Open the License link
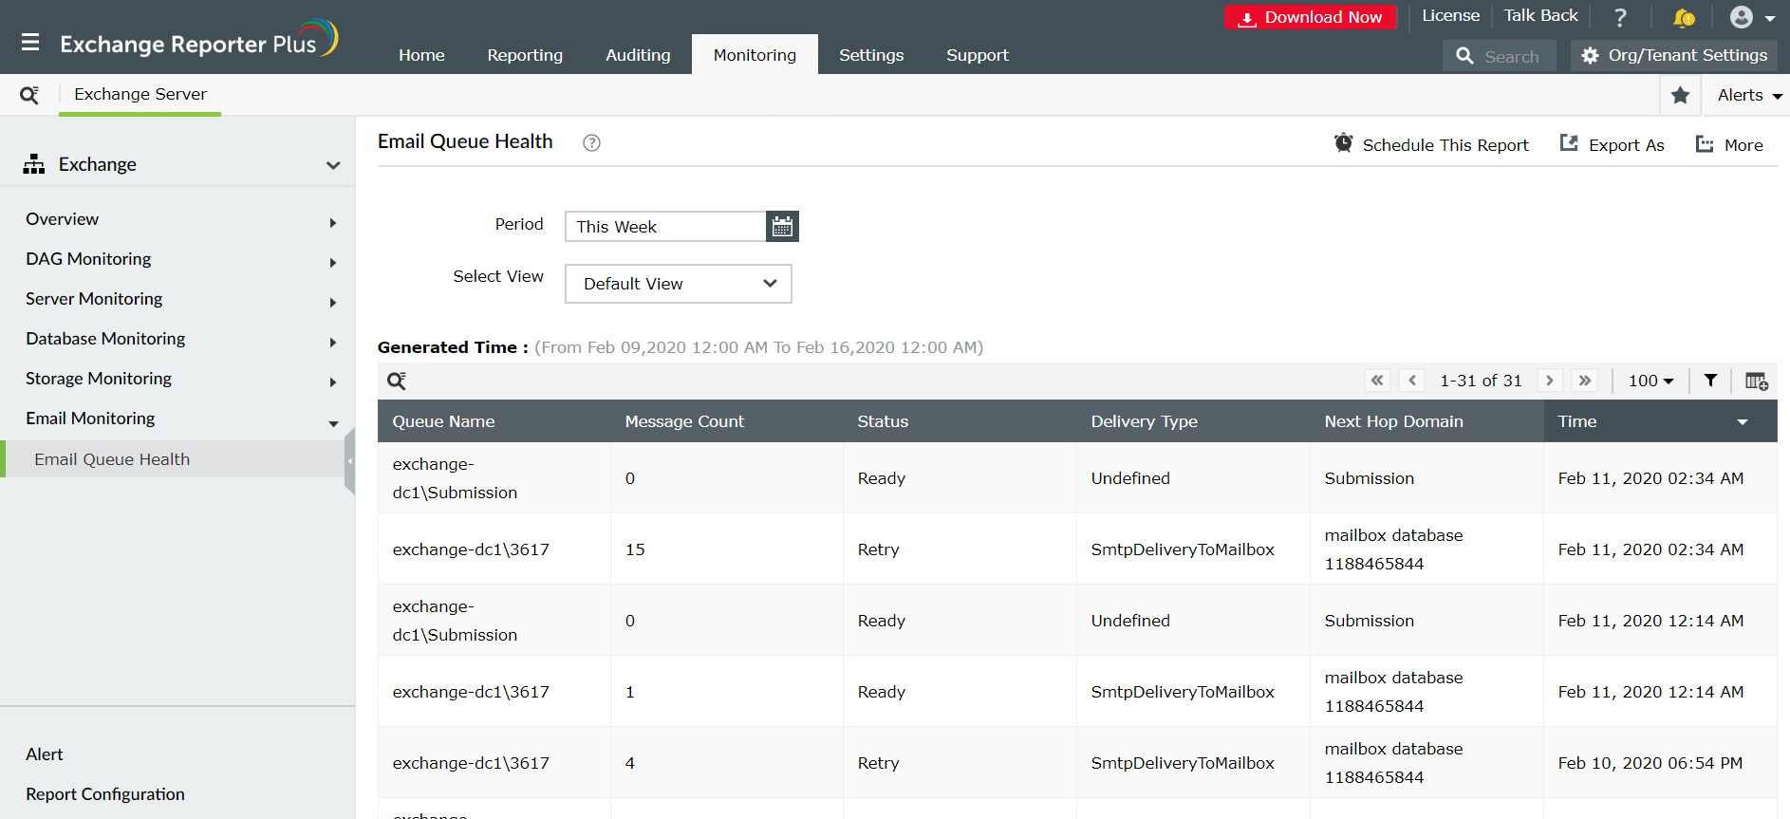The width and height of the screenshot is (1790, 819). pyautogui.click(x=1450, y=15)
